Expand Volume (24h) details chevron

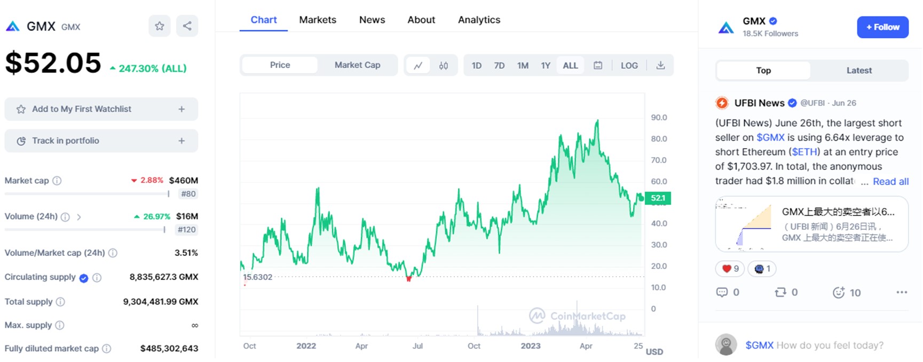pyautogui.click(x=79, y=217)
